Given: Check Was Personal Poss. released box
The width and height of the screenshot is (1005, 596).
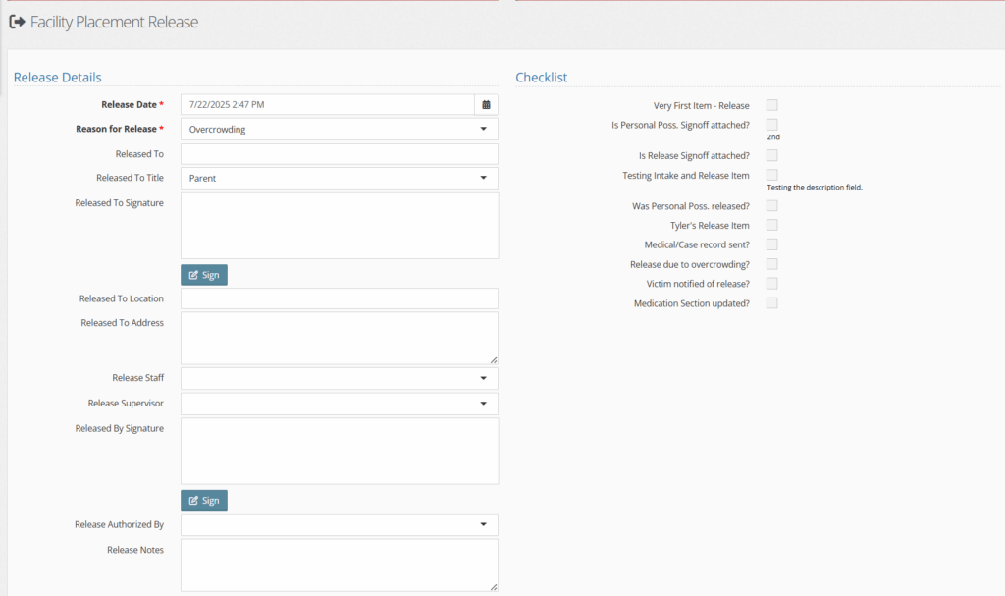Looking at the screenshot, I should 771,206.
